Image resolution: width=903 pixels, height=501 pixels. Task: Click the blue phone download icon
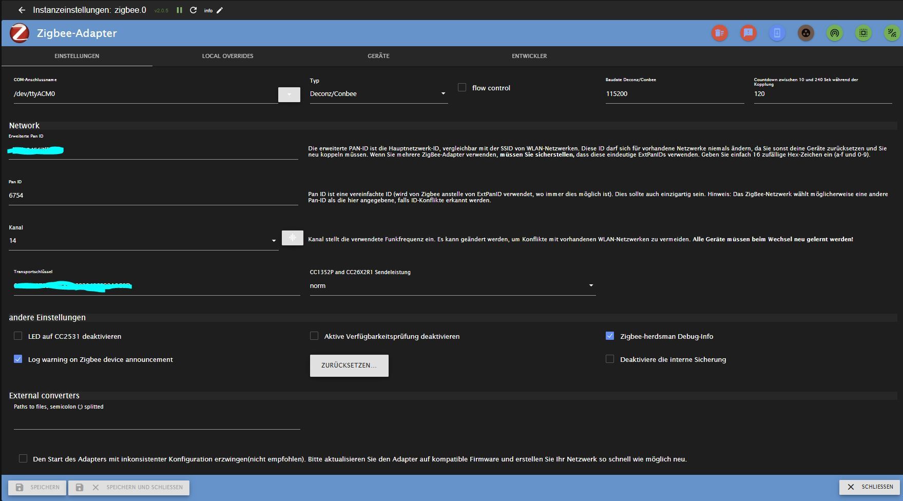pyautogui.click(x=777, y=33)
